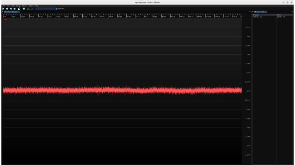
Task: Click the single trigger icon
Action: coord(7,8)
